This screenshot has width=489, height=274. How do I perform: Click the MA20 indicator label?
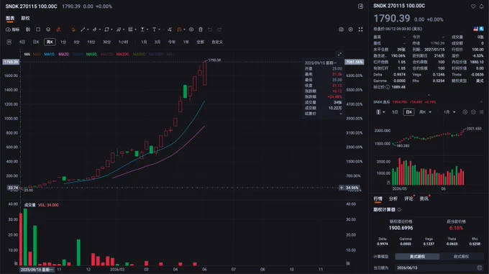[63, 54]
